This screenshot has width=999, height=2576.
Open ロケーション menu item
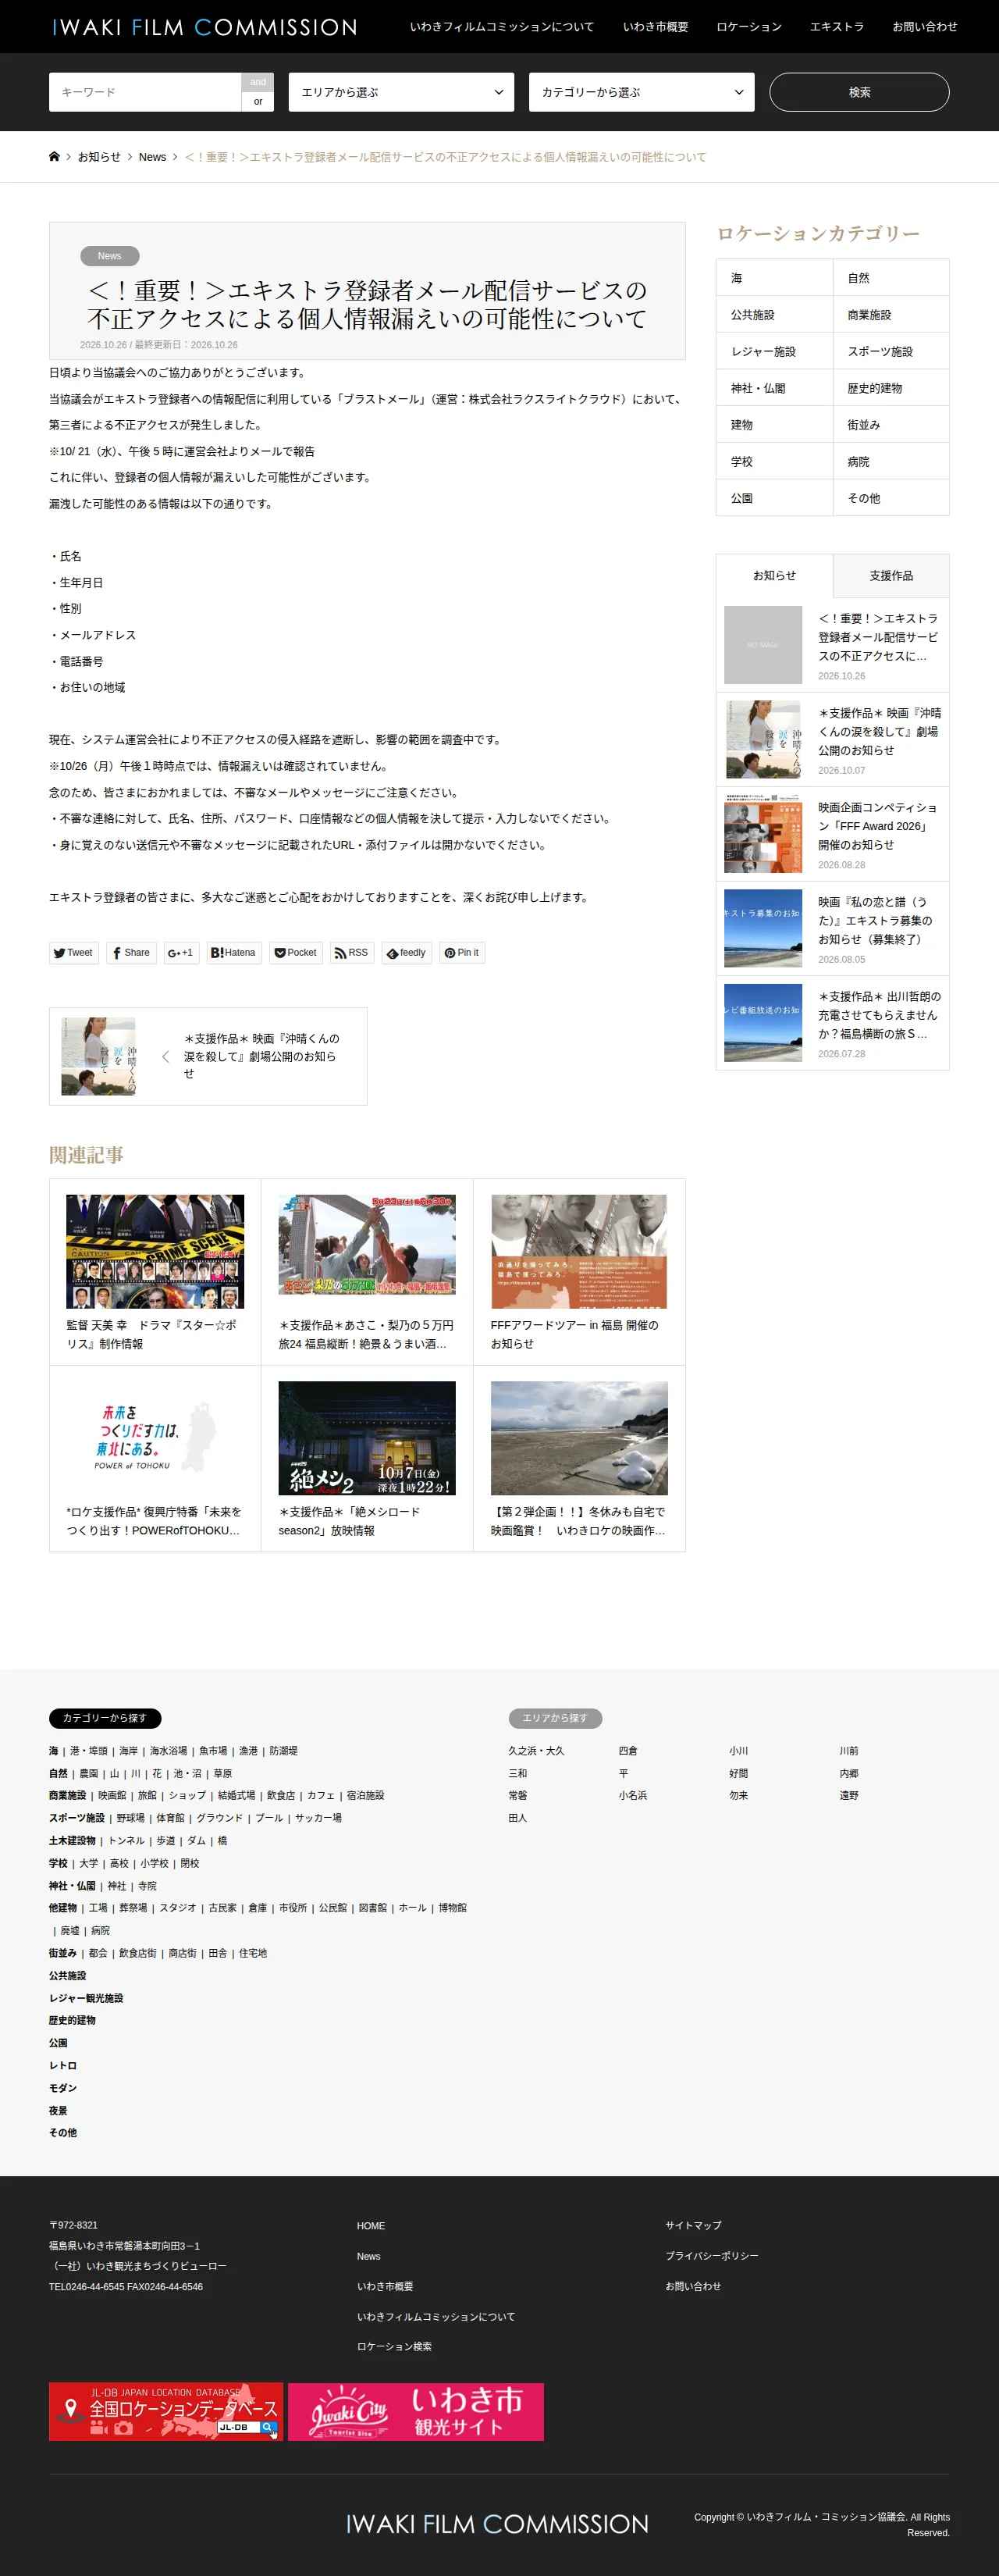[x=749, y=27]
